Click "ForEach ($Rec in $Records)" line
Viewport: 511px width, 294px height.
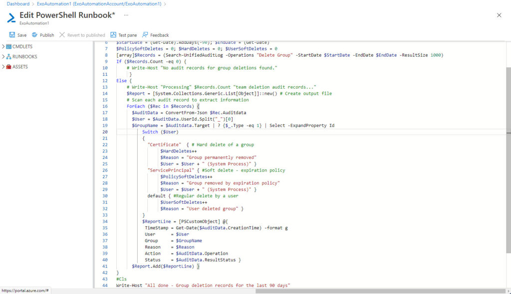click(x=160, y=106)
